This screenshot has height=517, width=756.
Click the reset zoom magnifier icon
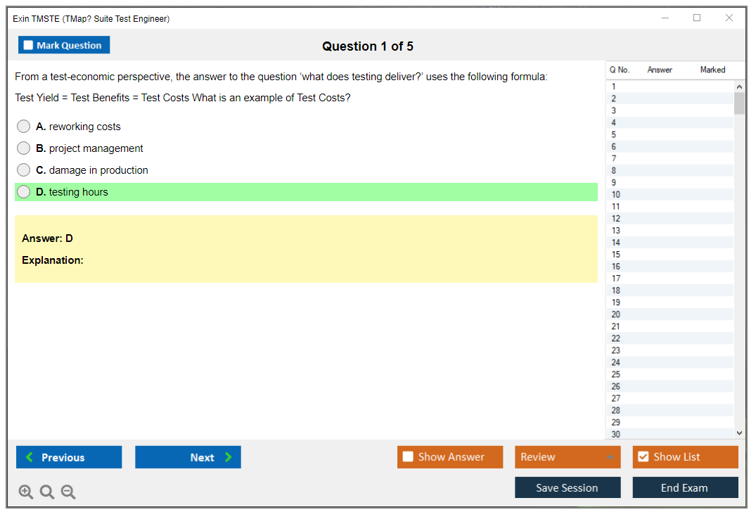coord(47,492)
